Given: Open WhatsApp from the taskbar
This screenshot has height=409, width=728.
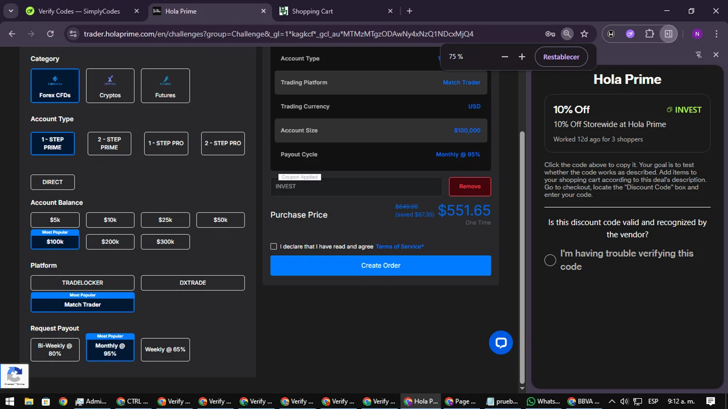Looking at the screenshot, I should coord(544,401).
